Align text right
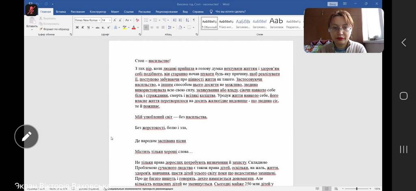 [157, 27]
